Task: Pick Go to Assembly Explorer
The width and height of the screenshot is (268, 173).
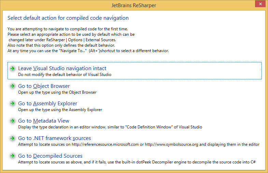Action: (47, 104)
